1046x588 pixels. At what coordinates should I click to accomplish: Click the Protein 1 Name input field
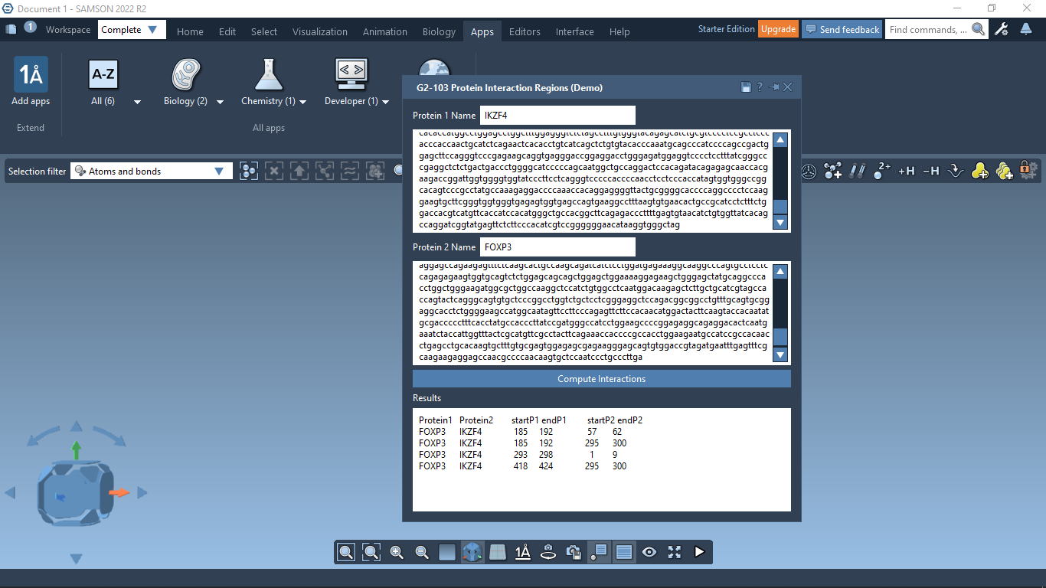click(557, 116)
